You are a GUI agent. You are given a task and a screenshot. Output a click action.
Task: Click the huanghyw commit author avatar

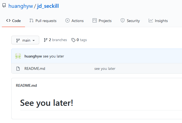18,56
